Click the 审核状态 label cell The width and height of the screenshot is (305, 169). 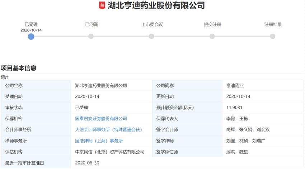36,108
